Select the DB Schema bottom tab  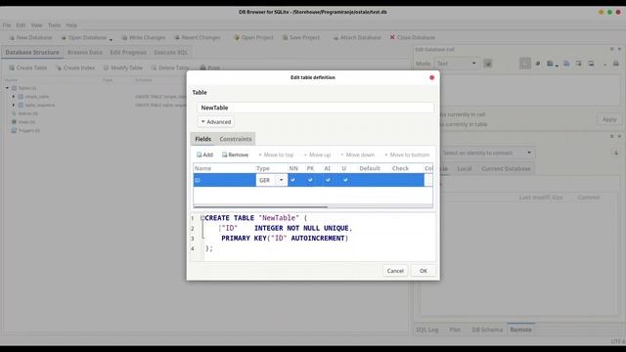(x=487, y=330)
